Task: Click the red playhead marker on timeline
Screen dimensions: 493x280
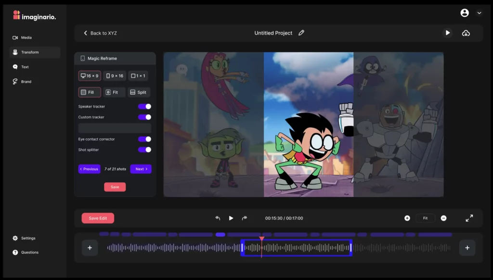Action: [x=261, y=239]
